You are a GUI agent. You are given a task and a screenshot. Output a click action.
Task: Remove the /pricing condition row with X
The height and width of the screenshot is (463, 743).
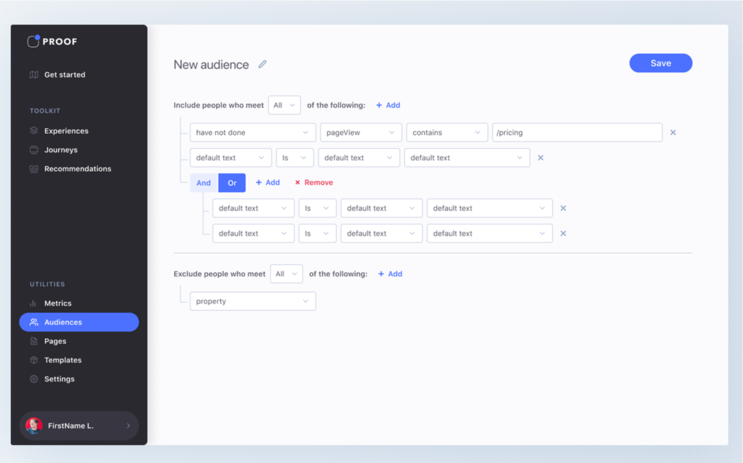pyautogui.click(x=673, y=133)
